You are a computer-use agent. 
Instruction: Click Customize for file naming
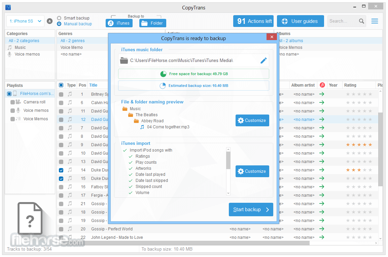tap(252, 120)
